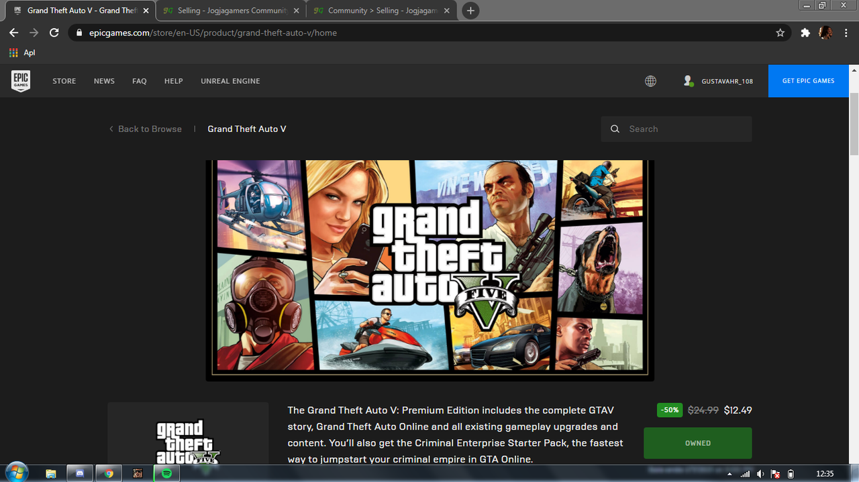Close the Community > Selling tab
This screenshot has width=859, height=482.
pyautogui.click(x=447, y=11)
